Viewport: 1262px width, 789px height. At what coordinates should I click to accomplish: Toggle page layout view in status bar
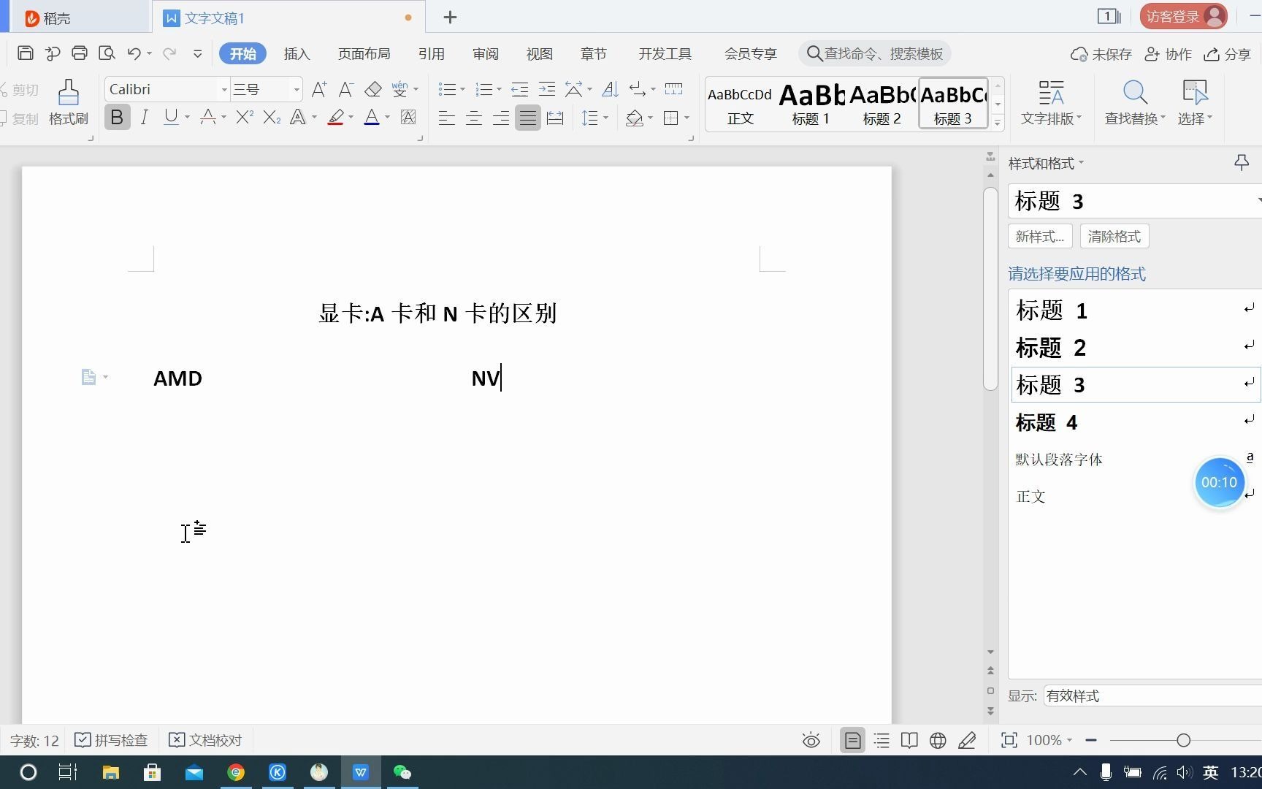coord(852,740)
